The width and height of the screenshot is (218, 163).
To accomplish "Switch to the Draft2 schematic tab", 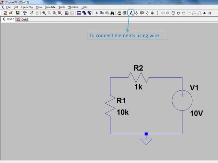I will click(x=8, y=19).
